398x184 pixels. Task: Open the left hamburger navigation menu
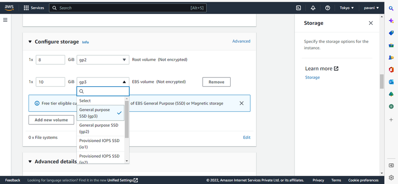coord(5,20)
